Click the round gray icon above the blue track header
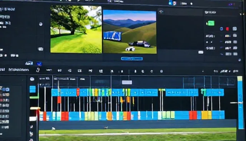Viewport: 246px width, 141px height. point(32,79)
